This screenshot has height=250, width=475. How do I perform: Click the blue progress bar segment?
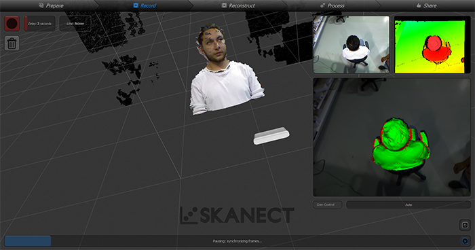pyautogui.click(x=28, y=241)
